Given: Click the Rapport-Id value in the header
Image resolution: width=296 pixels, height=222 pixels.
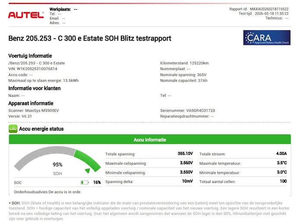Looking at the screenshot, I should click(269, 9).
